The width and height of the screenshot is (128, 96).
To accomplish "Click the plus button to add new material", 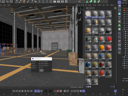I will pos(87,8).
